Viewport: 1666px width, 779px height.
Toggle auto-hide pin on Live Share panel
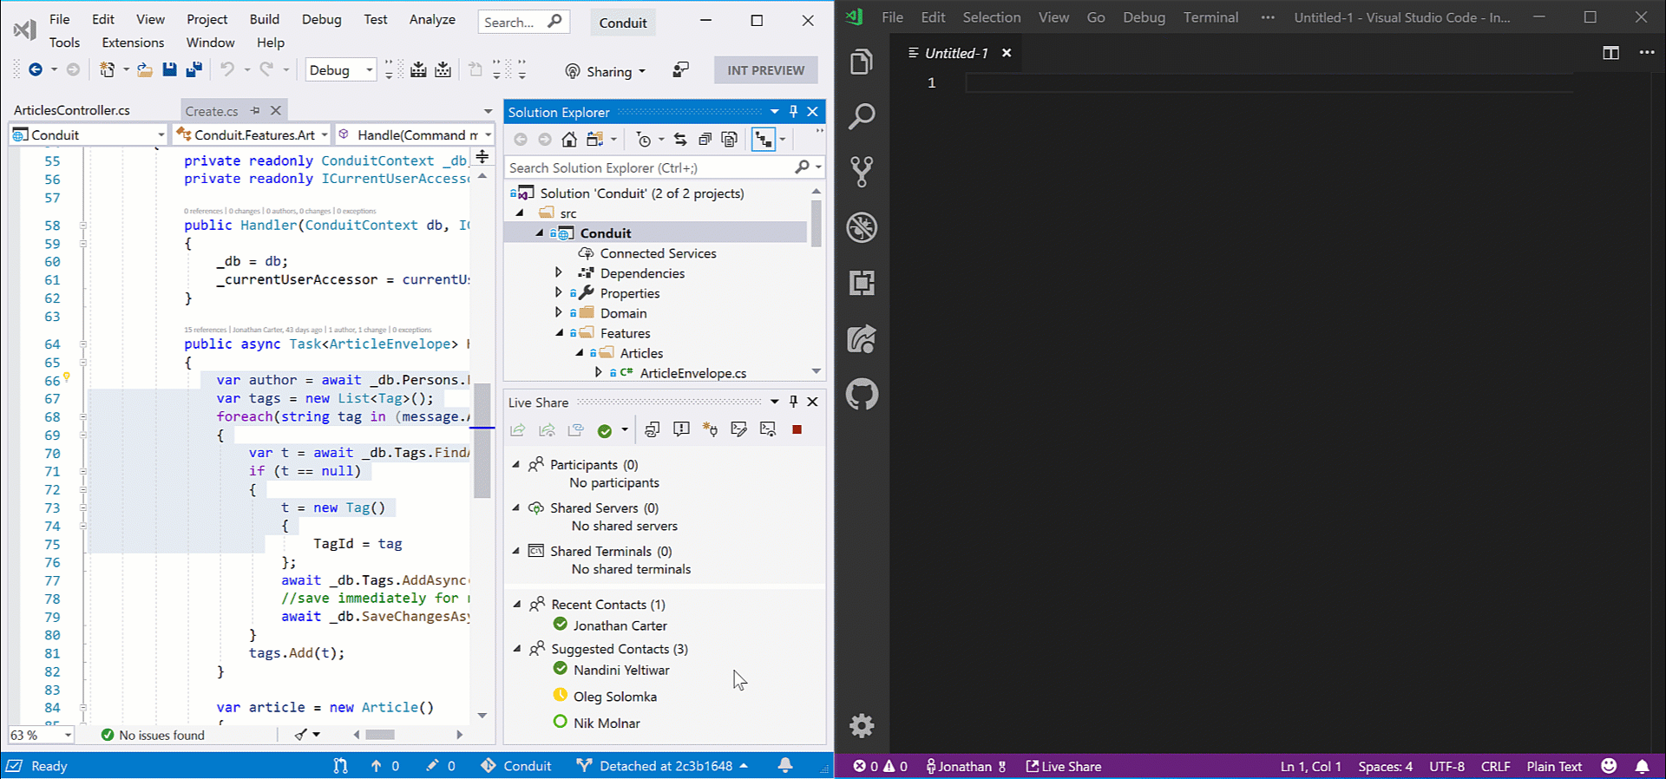[x=793, y=402]
